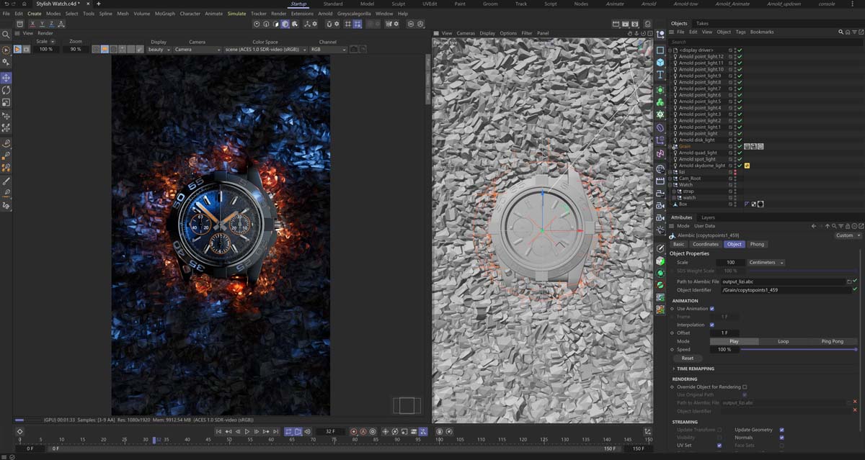The image size is (865, 460).
Task: Click the folder icon beside Path to Alembic File
Action: 848,281
